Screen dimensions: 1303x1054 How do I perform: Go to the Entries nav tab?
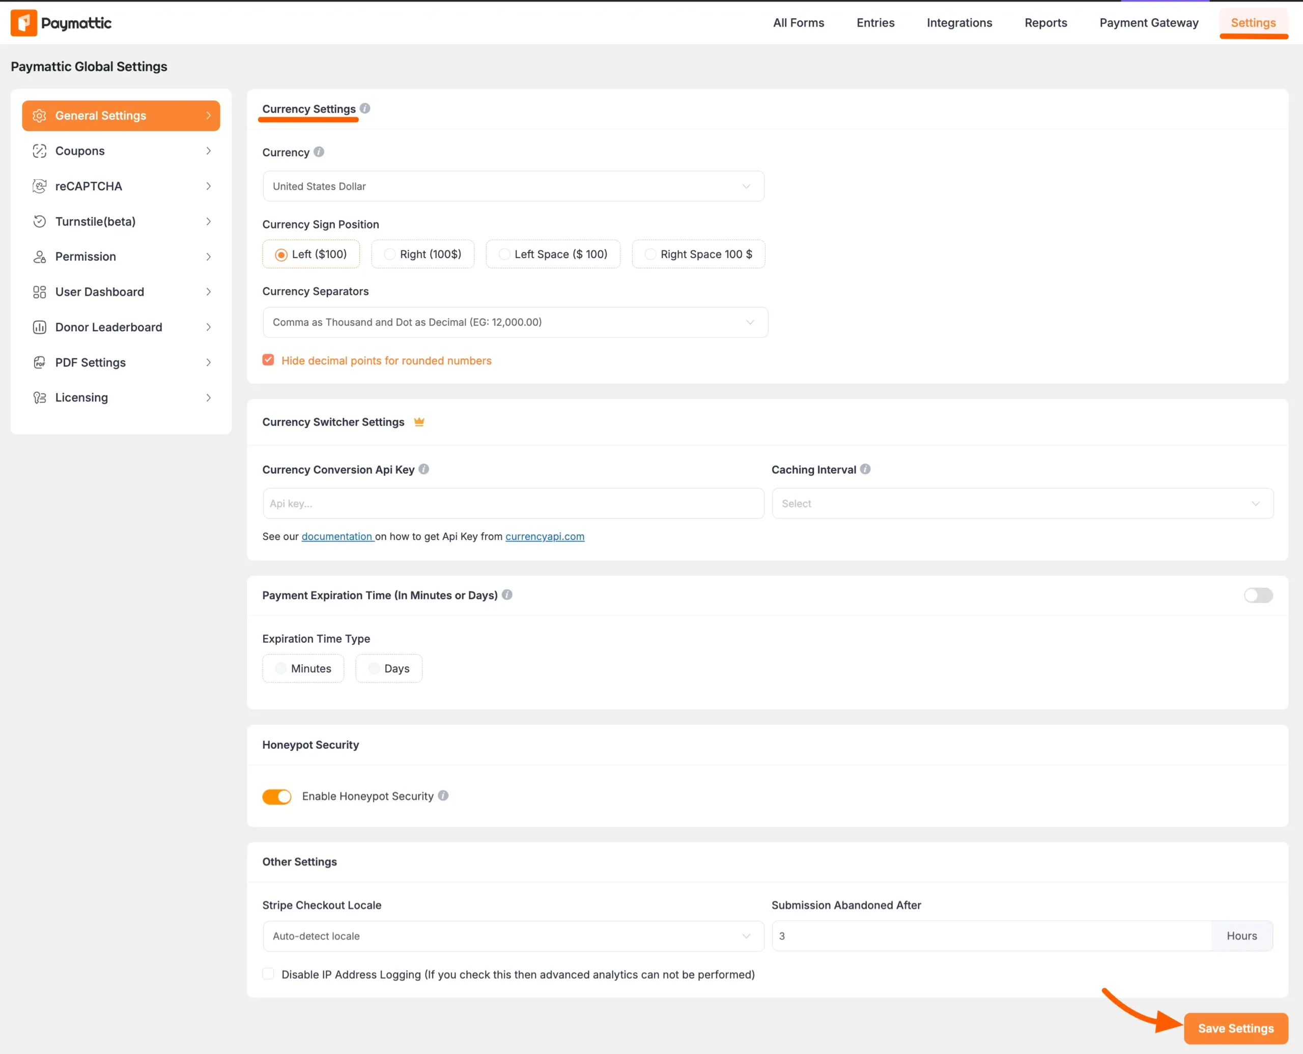click(x=875, y=23)
